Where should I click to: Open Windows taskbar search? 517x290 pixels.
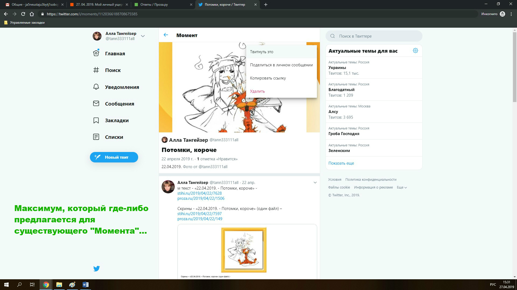point(19,285)
